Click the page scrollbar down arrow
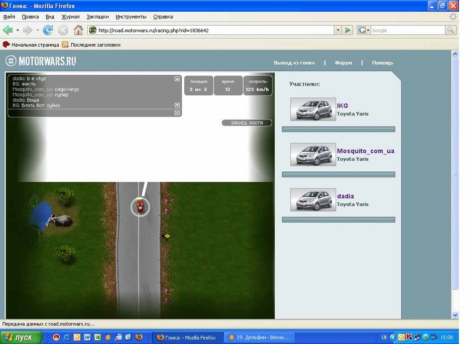Screen dimensions: 467x344 tap(455, 315)
